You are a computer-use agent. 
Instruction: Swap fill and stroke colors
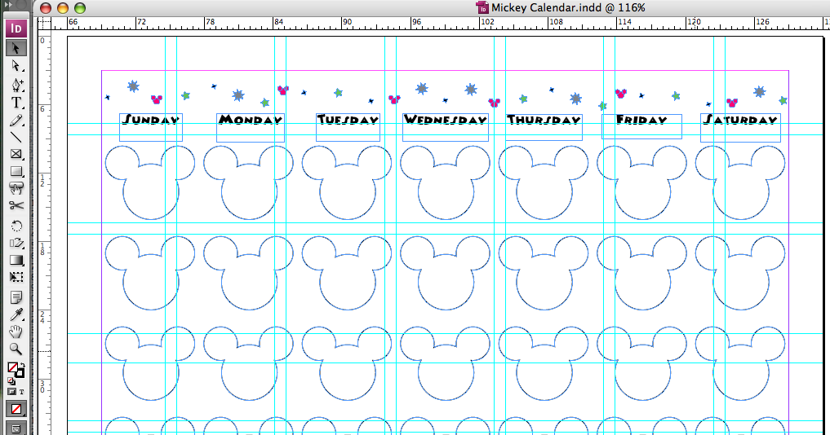(23, 365)
